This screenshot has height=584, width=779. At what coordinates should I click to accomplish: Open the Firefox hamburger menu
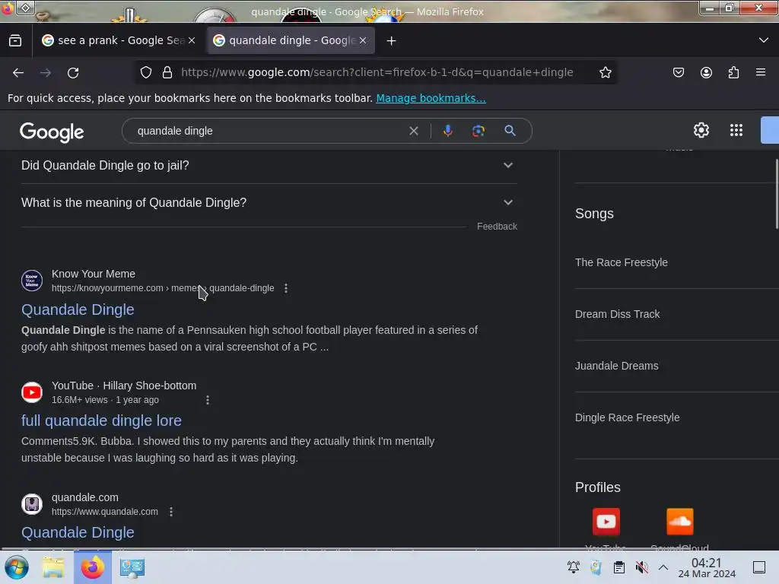coord(761,72)
